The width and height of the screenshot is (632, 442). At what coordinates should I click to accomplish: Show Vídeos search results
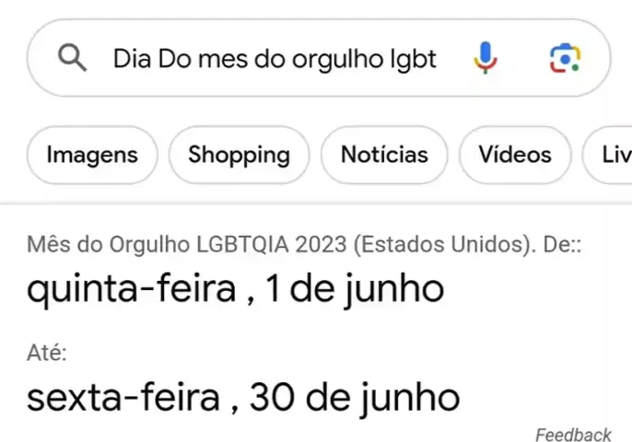[x=515, y=155]
